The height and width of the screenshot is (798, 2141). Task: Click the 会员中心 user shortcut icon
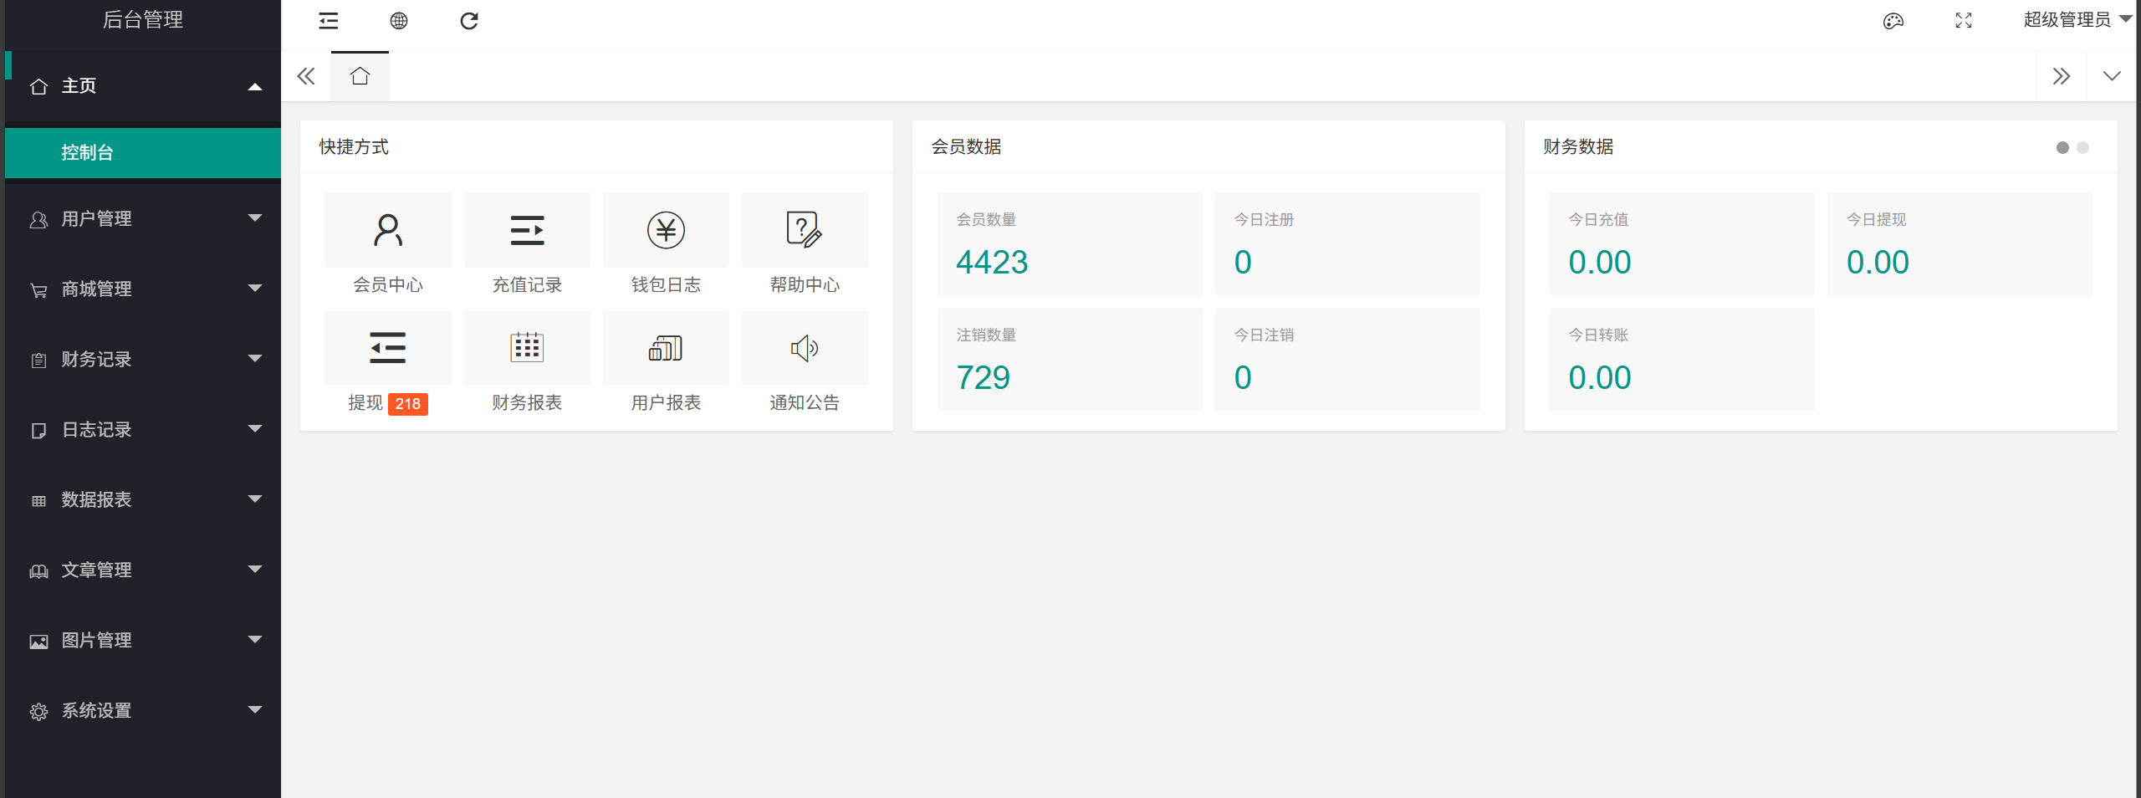tap(388, 231)
